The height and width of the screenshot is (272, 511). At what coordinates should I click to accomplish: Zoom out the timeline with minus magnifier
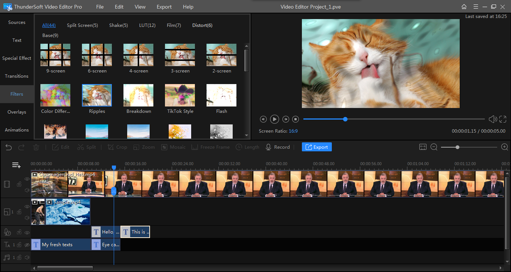[x=434, y=147]
